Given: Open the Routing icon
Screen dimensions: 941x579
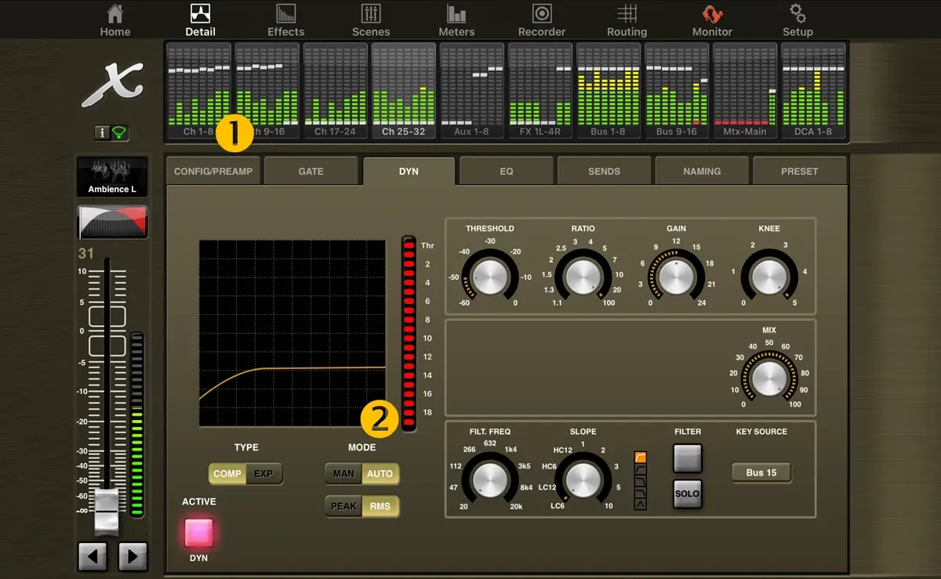Looking at the screenshot, I should (627, 20).
